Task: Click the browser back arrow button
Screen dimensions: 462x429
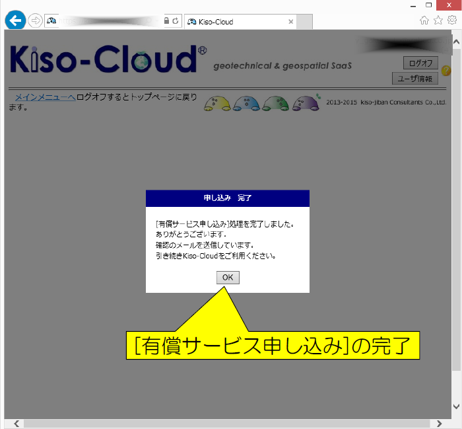Action: pyautogui.click(x=15, y=20)
